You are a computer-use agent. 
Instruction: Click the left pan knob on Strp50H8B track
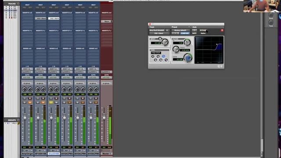50,89
